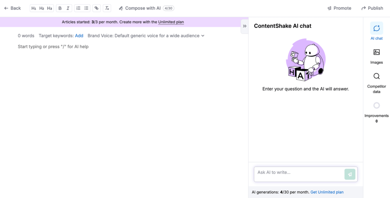Clear text formatting
The image size is (390, 198).
click(107, 8)
